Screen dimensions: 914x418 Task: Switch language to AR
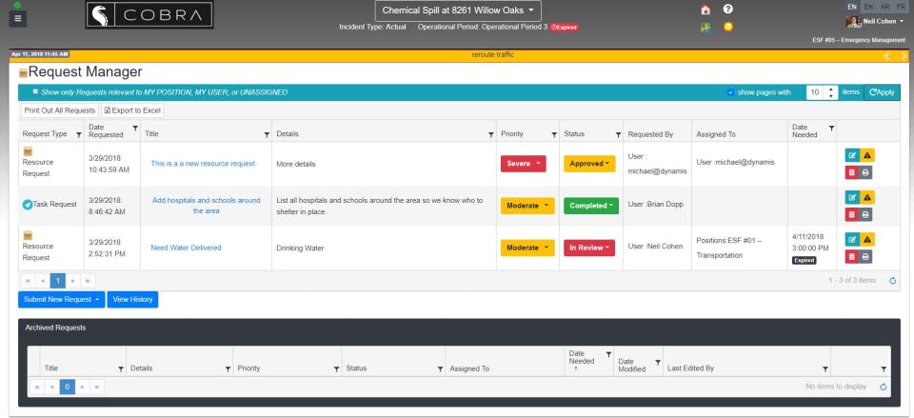884,7
